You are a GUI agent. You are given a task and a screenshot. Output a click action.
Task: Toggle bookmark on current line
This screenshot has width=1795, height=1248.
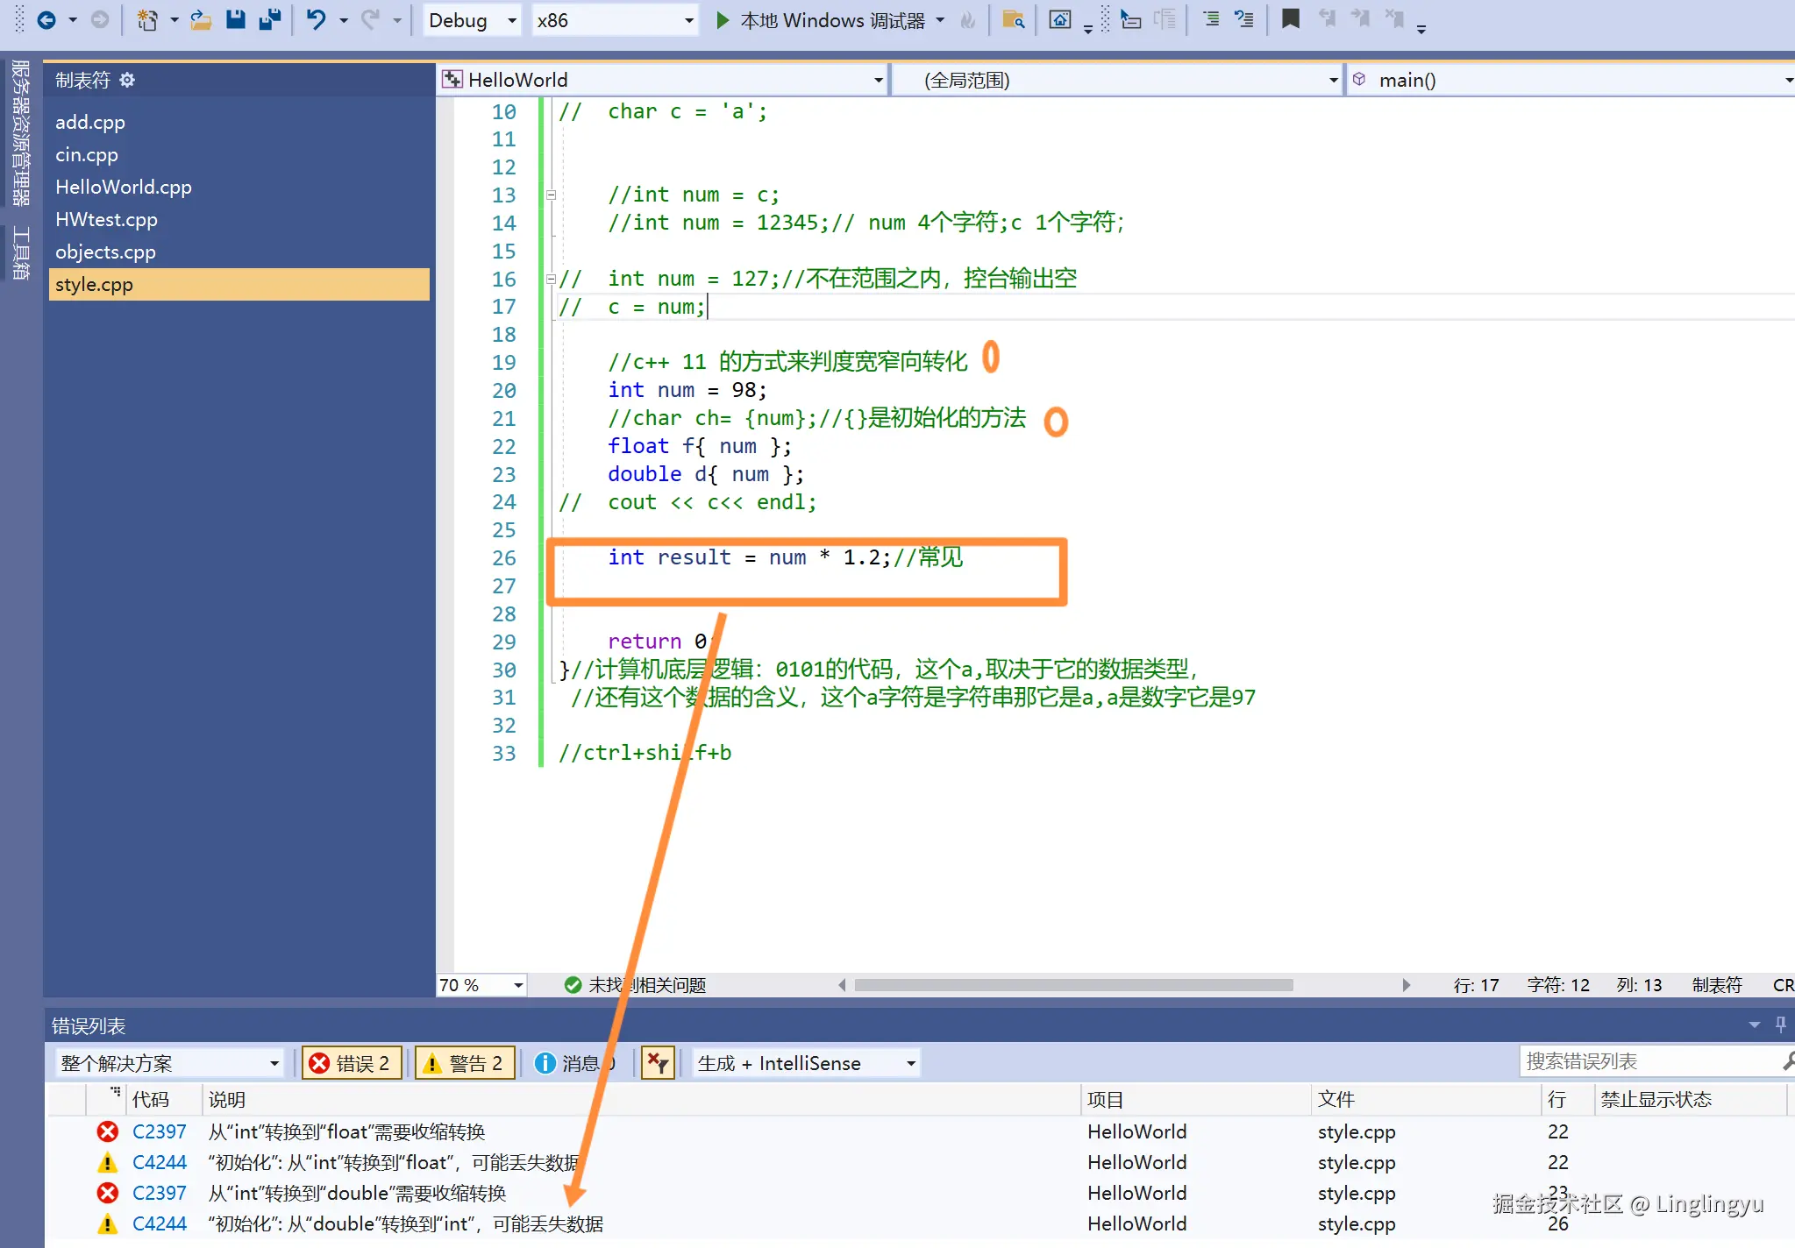tap(1290, 19)
